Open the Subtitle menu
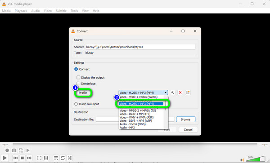Screen dimensions: 270x163 [61, 11]
